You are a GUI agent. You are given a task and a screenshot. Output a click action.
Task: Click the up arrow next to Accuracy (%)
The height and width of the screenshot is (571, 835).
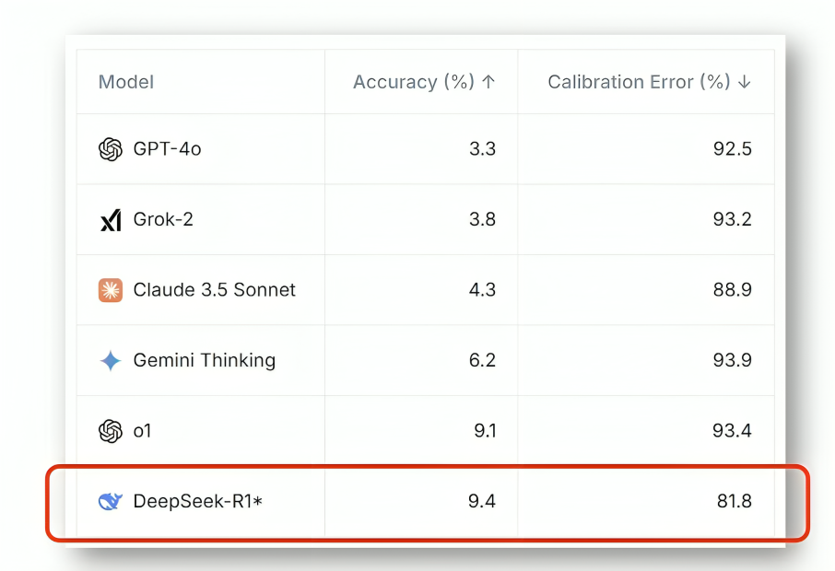point(488,82)
